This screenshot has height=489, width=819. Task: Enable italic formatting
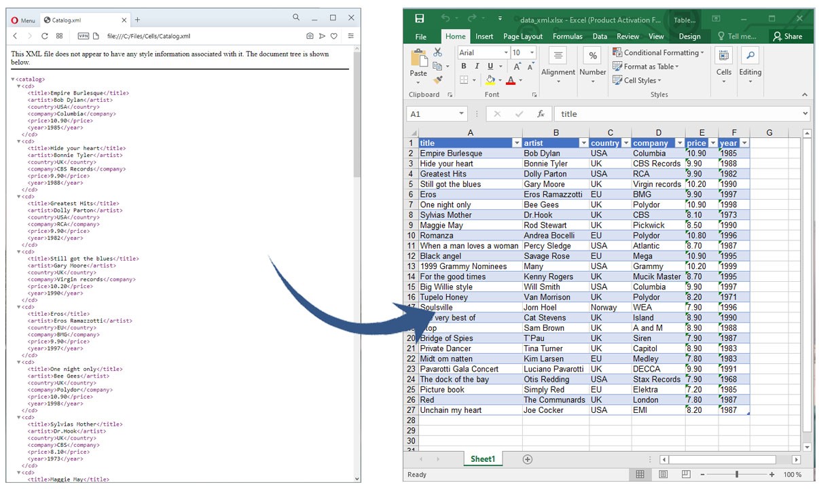(477, 66)
